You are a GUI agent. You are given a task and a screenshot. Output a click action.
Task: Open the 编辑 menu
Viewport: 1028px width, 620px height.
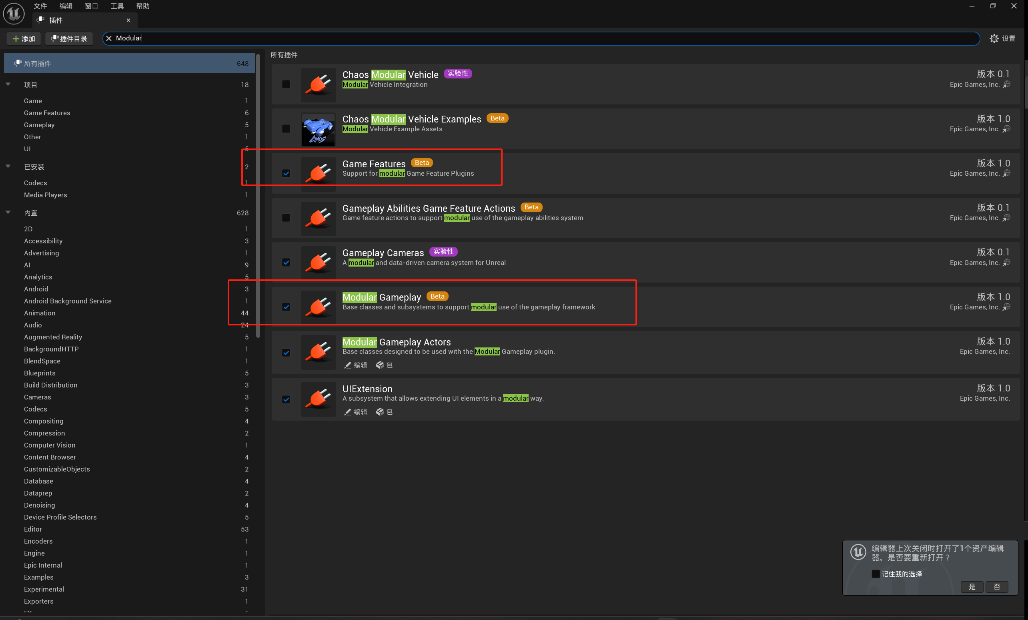pyautogui.click(x=66, y=6)
